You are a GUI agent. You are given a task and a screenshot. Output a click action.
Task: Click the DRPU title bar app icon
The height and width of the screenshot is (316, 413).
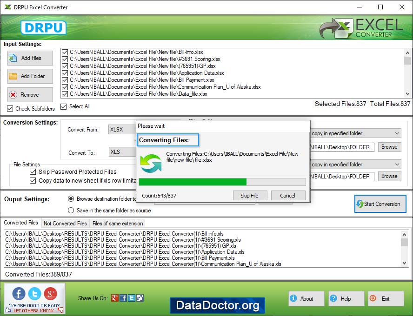[x=8, y=7]
